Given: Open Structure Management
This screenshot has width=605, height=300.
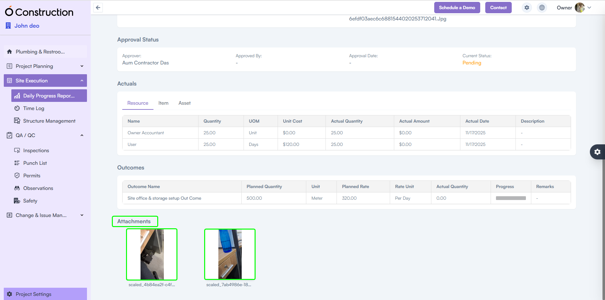Looking at the screenshot, I should (49, 121).
